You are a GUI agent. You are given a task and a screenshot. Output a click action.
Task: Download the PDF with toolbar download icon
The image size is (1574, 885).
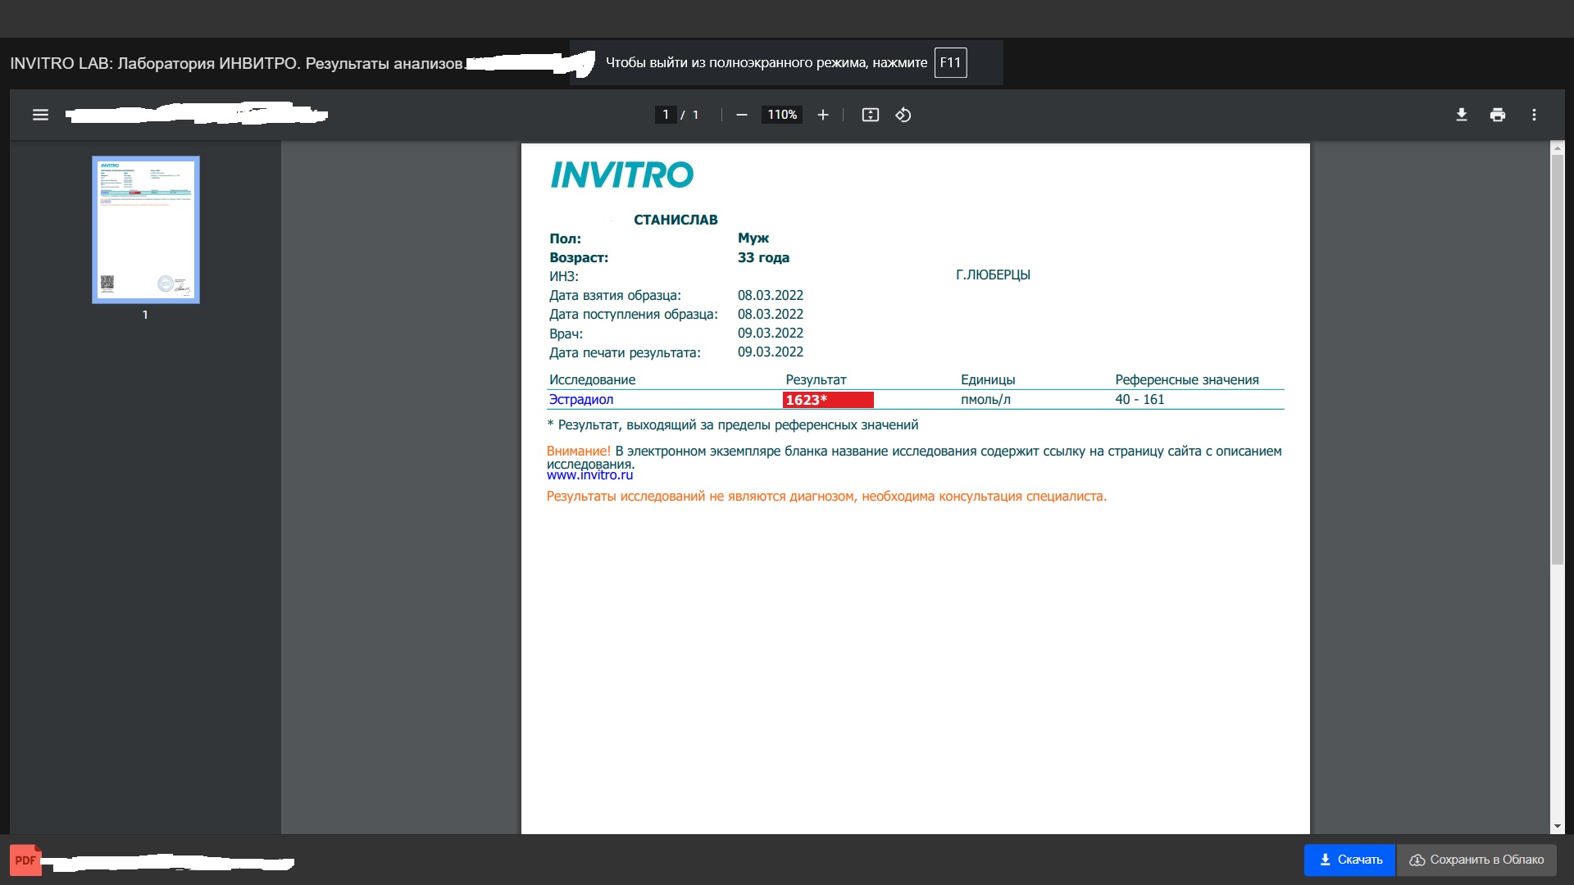(1461, 115)
